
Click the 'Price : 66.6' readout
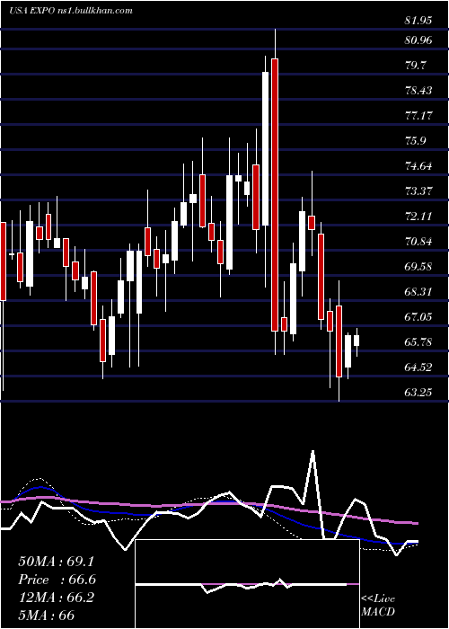57,580
